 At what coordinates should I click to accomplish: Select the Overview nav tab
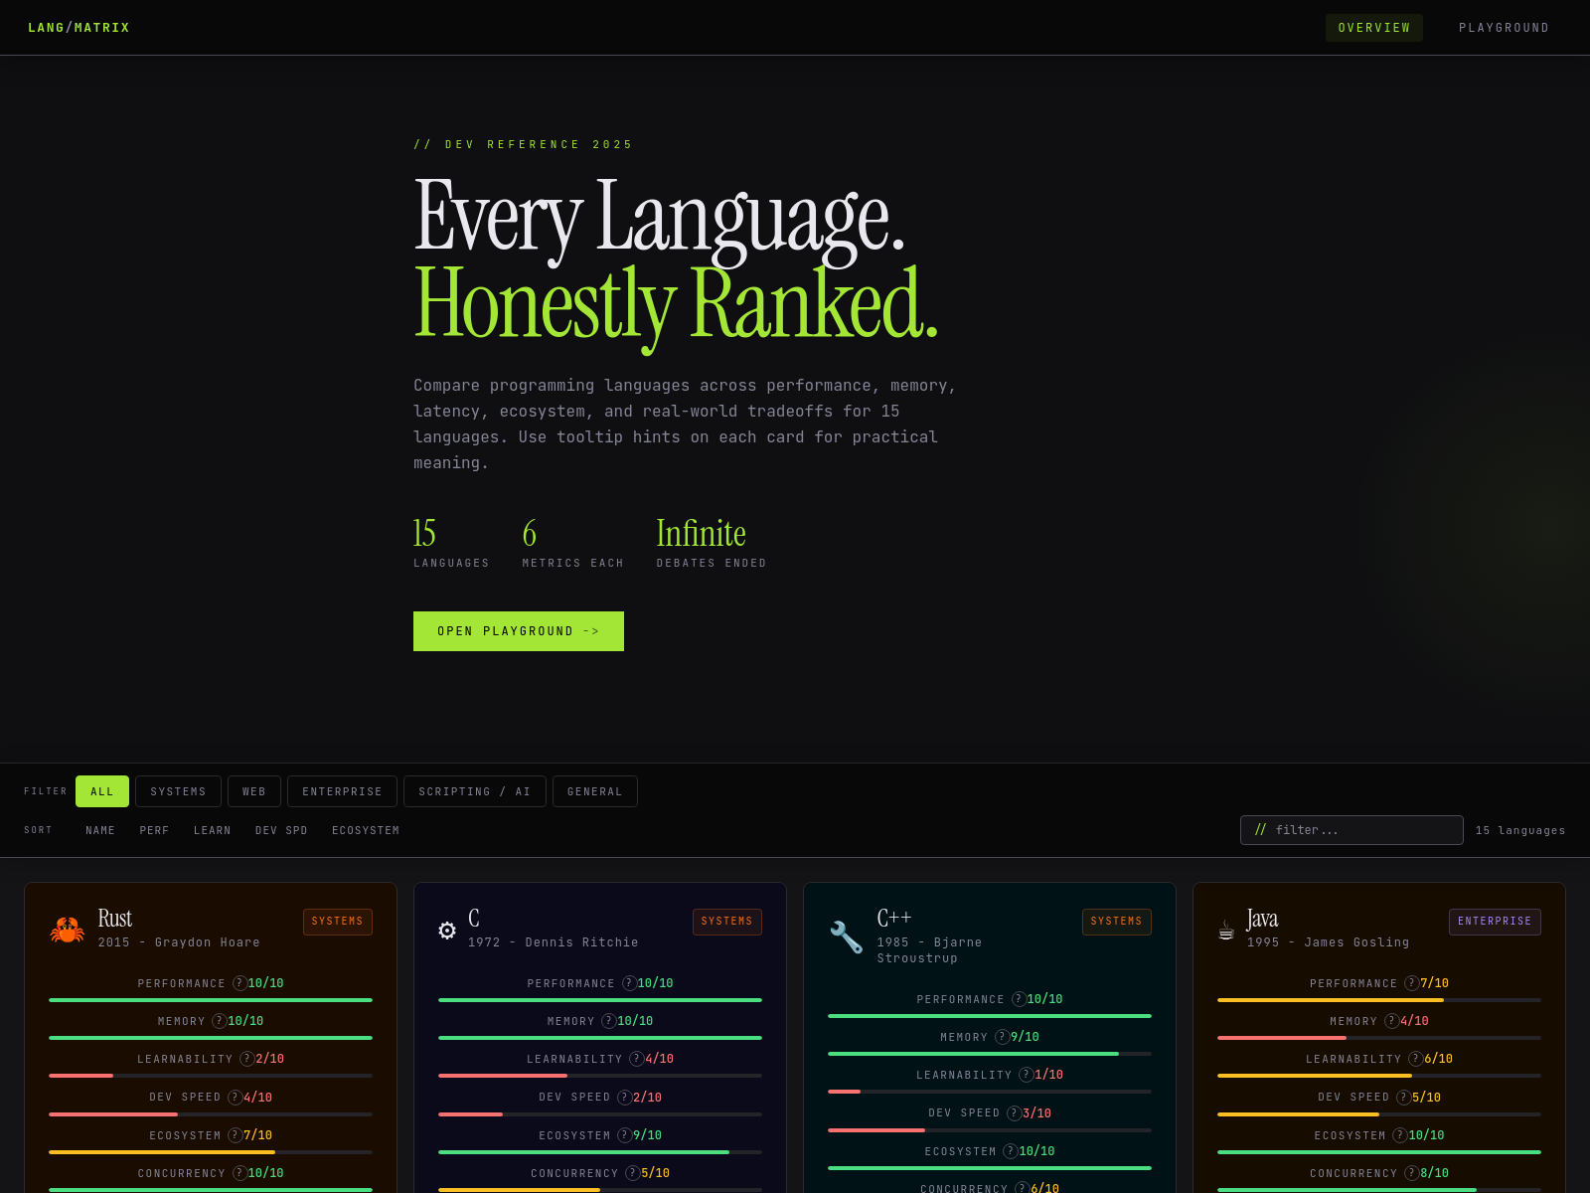coord(1373,28)
